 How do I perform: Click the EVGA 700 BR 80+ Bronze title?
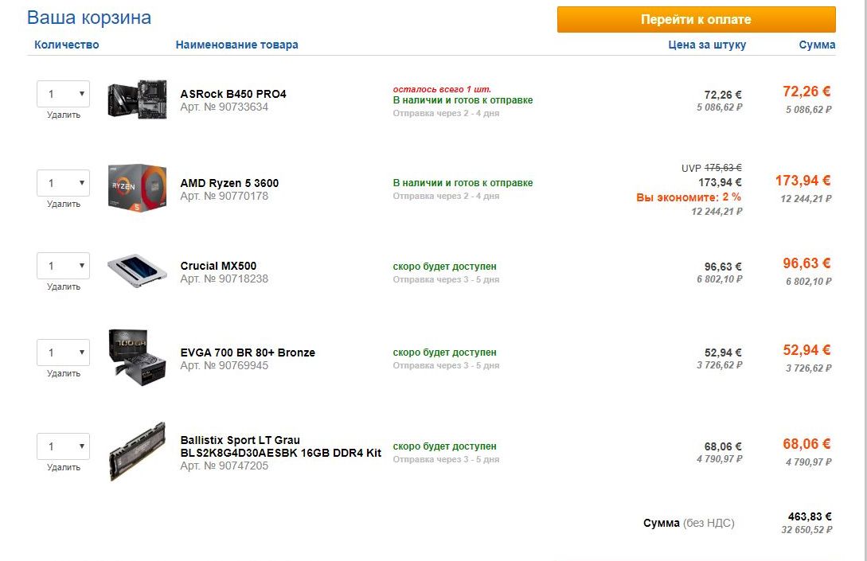point(248,353)
